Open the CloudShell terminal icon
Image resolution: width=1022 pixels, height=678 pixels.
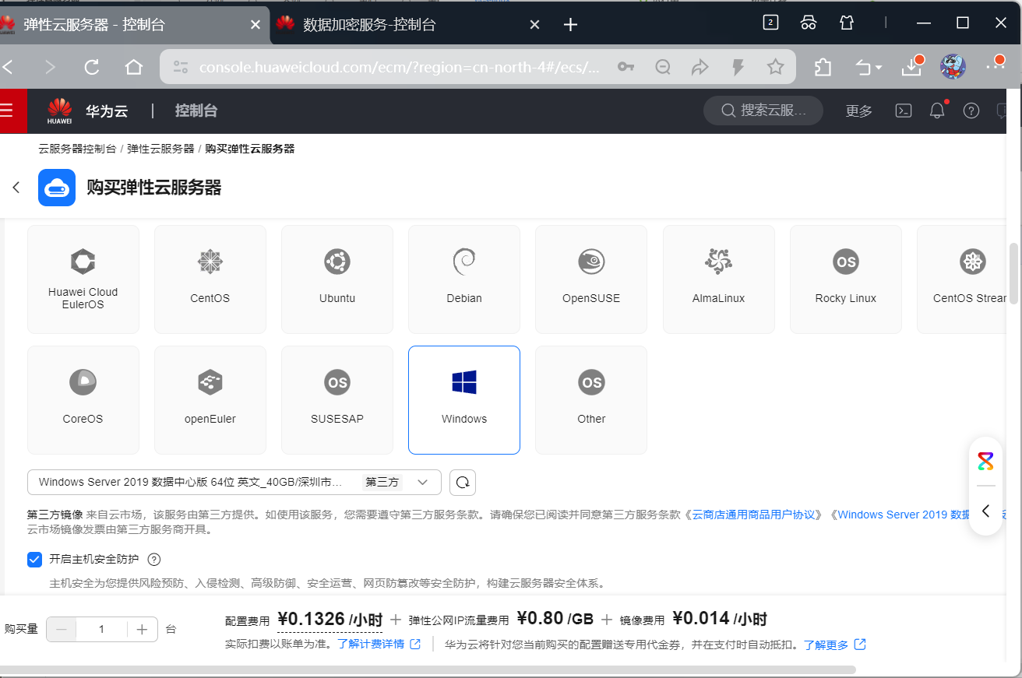point(904,111)
